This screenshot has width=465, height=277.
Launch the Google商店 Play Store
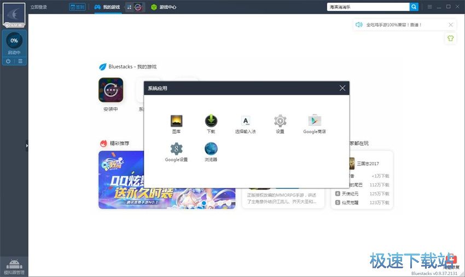point(315,124)
